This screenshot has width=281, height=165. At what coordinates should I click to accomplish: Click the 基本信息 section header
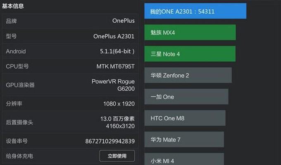point(13,6)
